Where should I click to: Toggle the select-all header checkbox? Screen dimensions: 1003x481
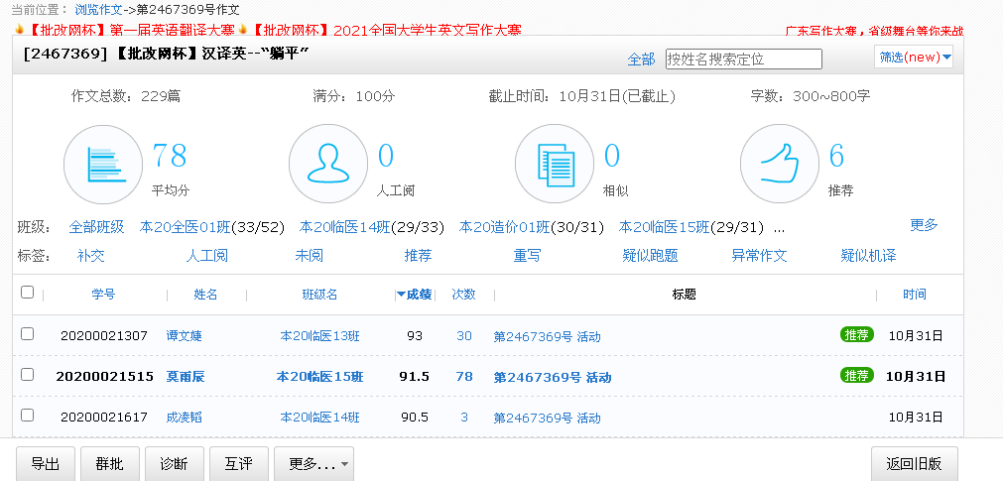click(27, 293)
